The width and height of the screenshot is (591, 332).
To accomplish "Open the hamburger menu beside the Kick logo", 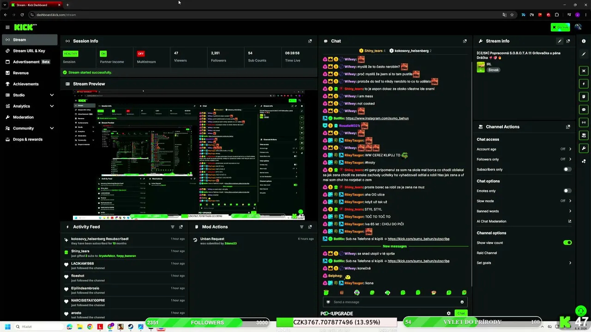I will point(7,27).
